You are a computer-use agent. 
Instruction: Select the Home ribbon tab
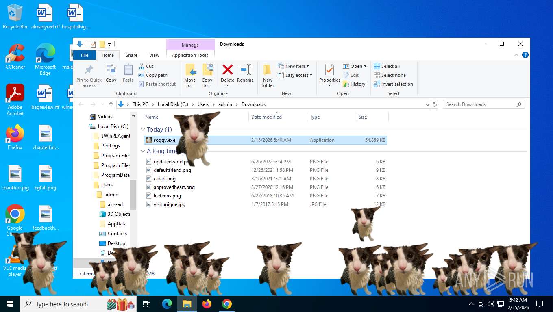(x=108, y=55)
